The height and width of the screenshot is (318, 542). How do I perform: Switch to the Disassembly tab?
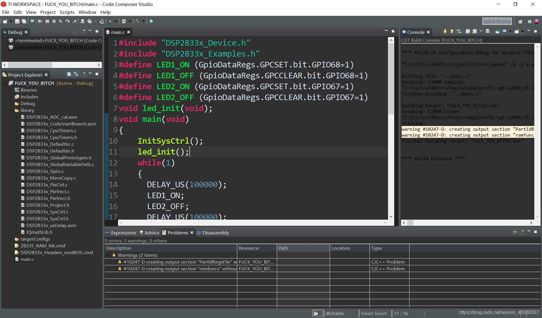[213, 233]
